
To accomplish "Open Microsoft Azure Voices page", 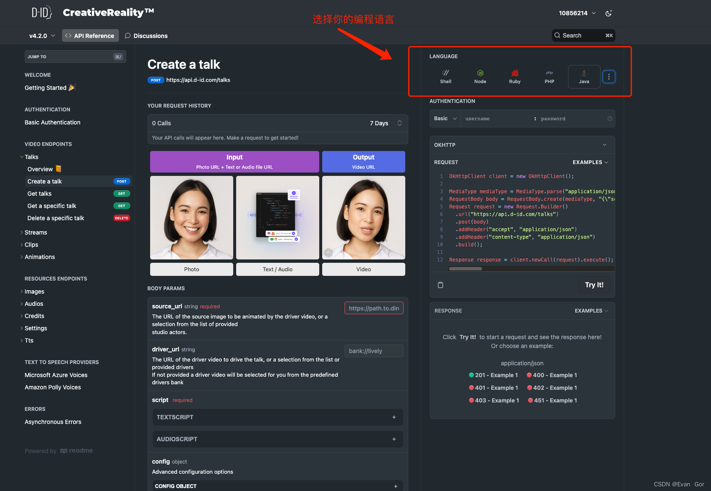I will [x=56, y=375].
